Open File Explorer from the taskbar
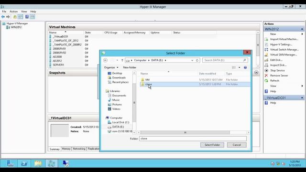Viewport: 306px width, 172px height. 38,163
